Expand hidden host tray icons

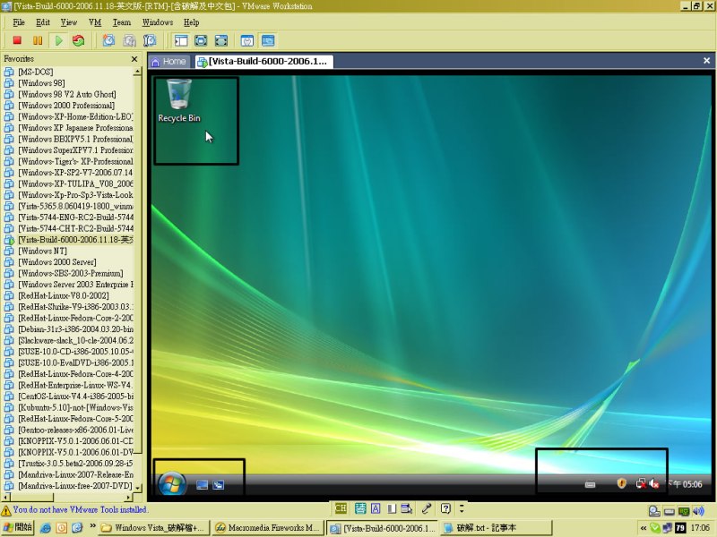tap(644, 528)
